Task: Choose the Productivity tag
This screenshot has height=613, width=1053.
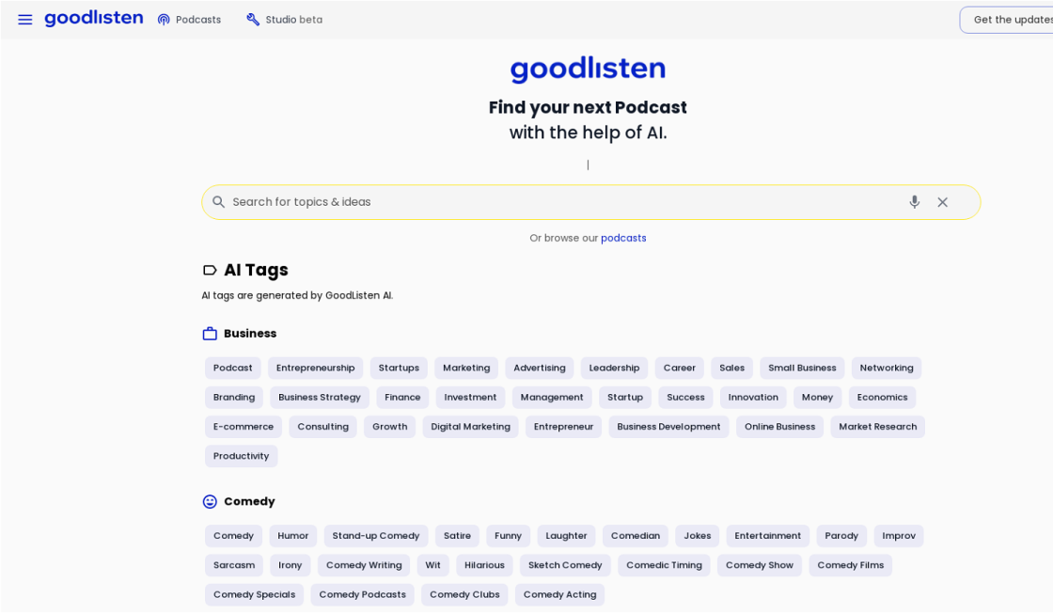Action: point(241,456)
